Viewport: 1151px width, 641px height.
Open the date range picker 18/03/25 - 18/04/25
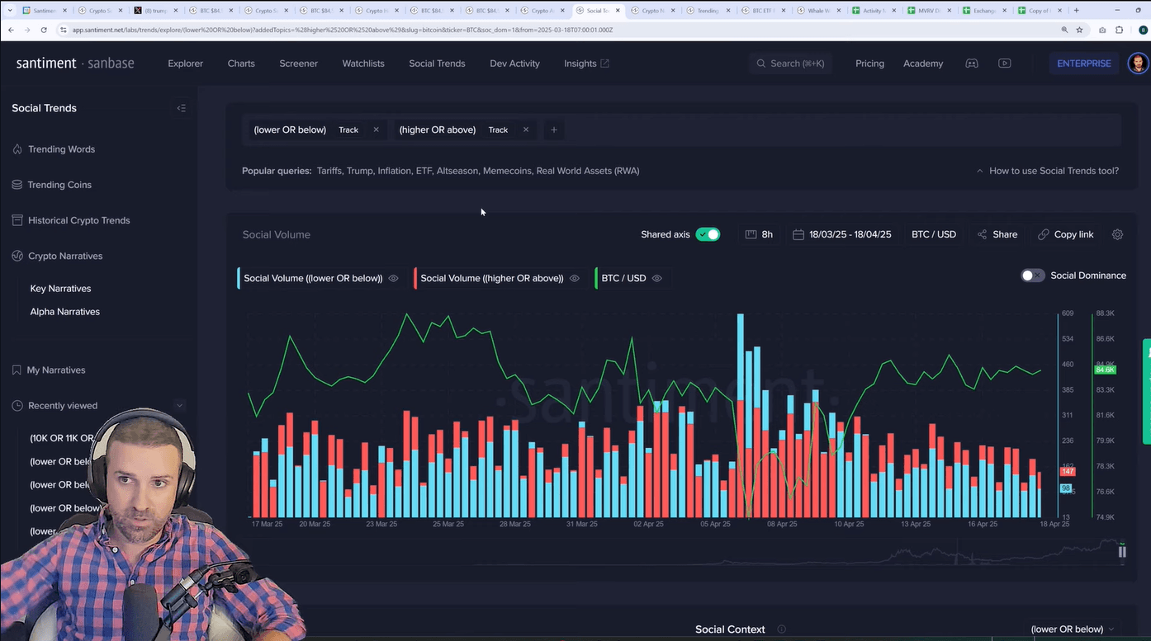842,234
